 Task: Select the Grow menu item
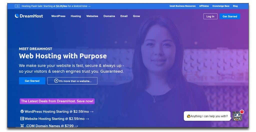click(136, 16)
